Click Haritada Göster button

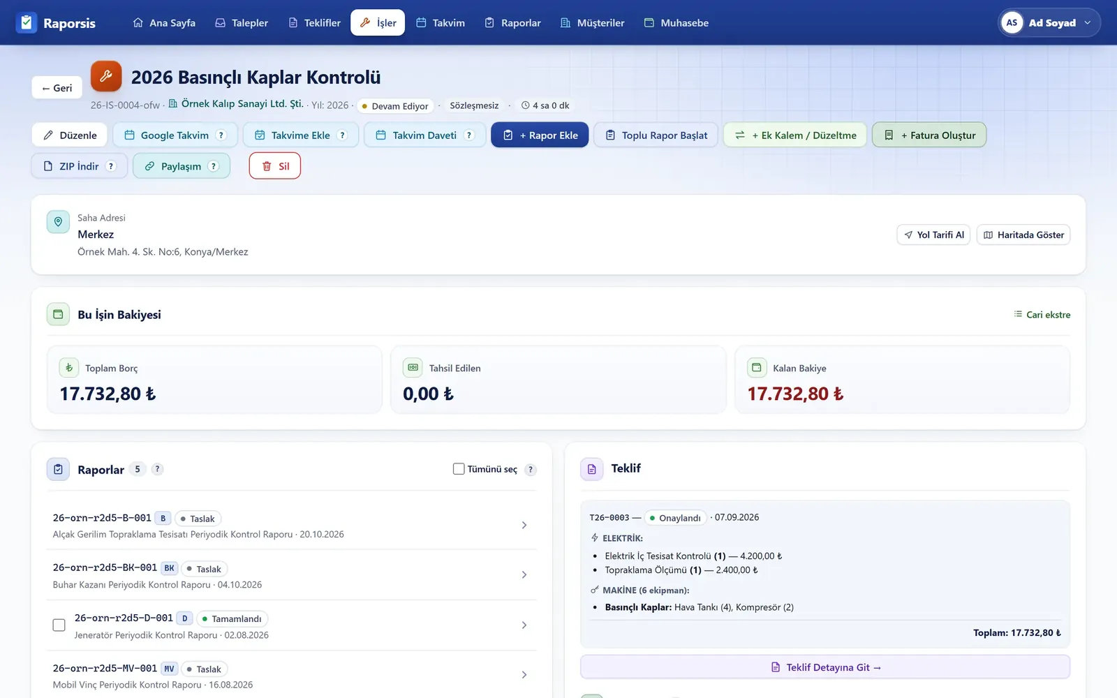[1023, 235]
